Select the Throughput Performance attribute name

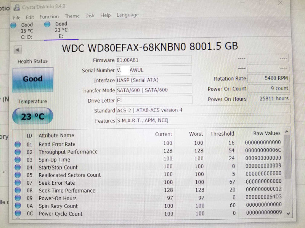click(x=68, y=152)
